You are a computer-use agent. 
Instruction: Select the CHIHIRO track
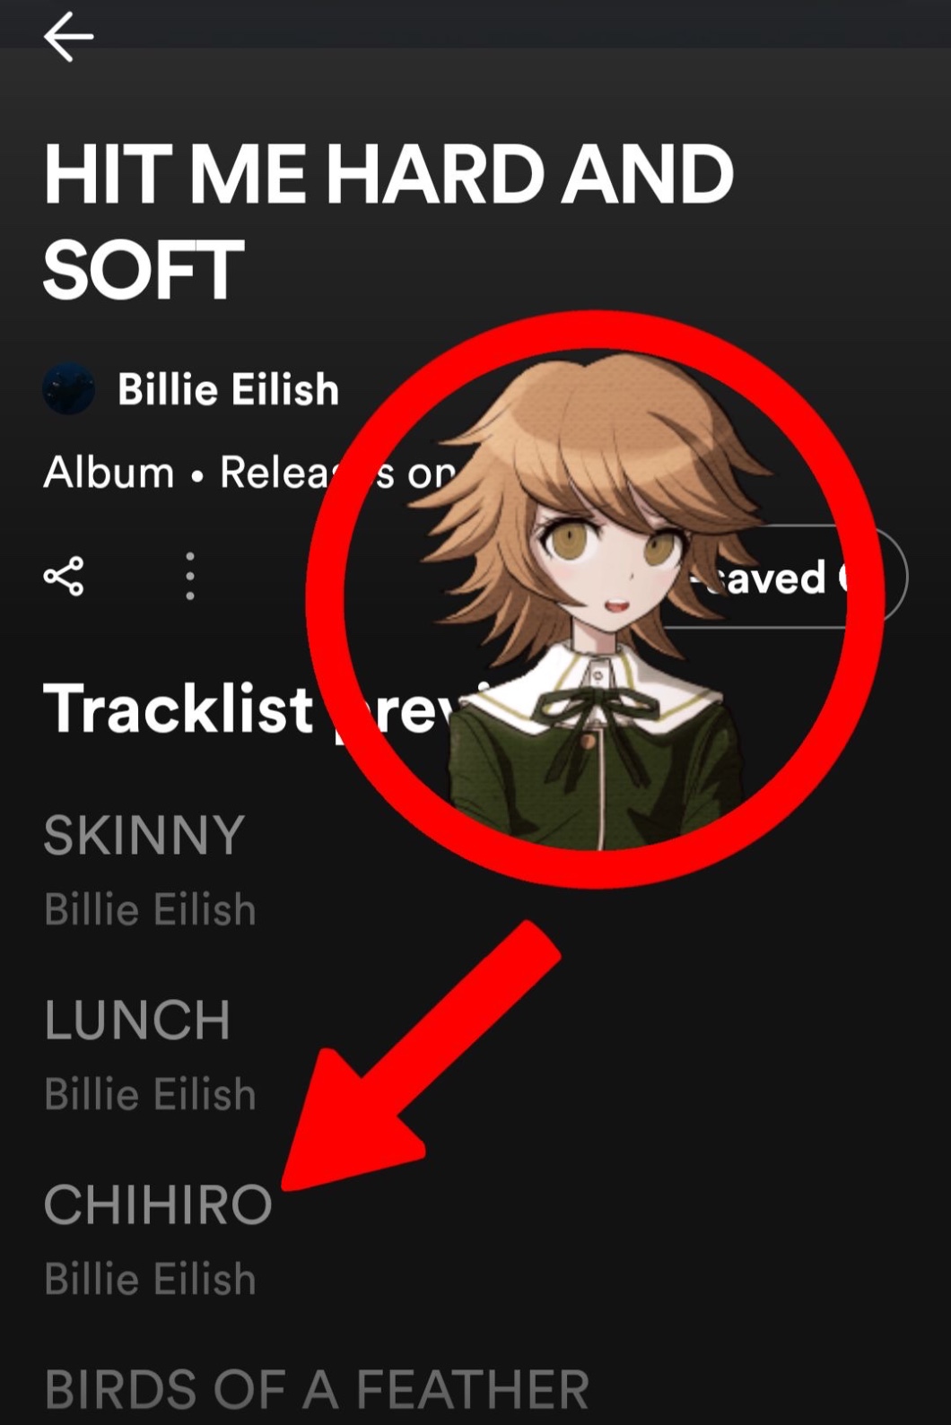(x=158, y=1204)
